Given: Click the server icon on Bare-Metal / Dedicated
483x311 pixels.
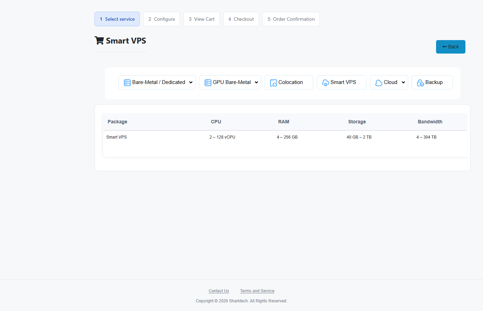Looking at the screenshot, I should tap(127, 83).
